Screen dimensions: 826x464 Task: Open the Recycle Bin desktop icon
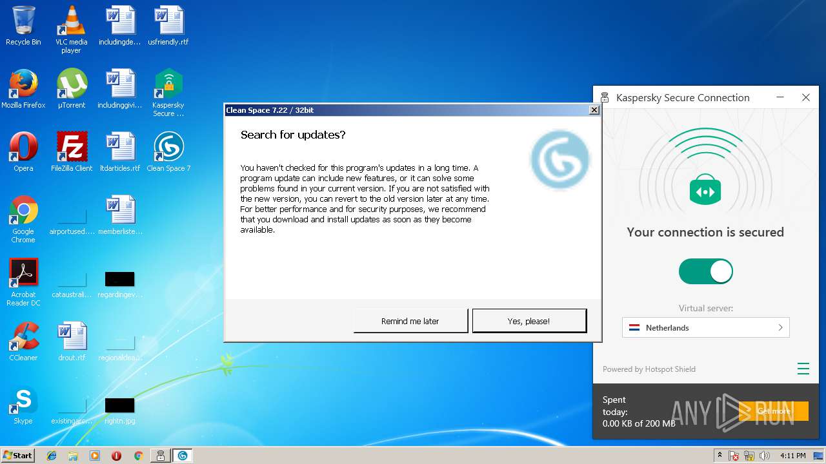[23, 26]
